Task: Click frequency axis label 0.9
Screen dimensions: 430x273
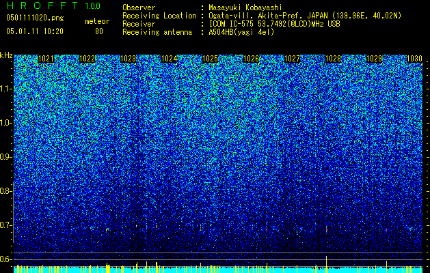Action: (x=6, y=157)
